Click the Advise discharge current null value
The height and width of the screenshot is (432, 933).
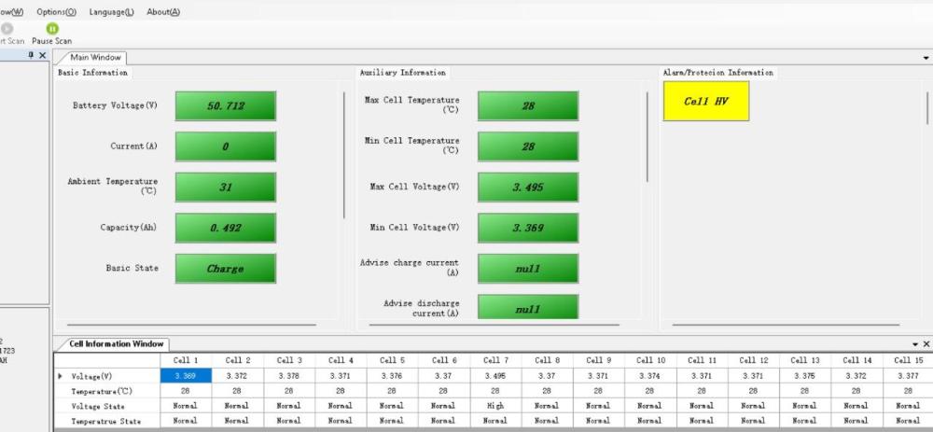tap(528, 308)
